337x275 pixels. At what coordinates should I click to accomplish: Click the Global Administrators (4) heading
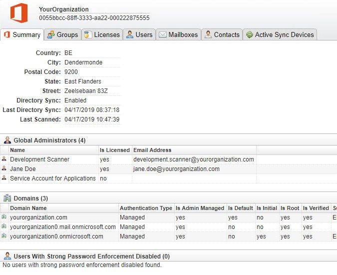[x=49, y=140]
